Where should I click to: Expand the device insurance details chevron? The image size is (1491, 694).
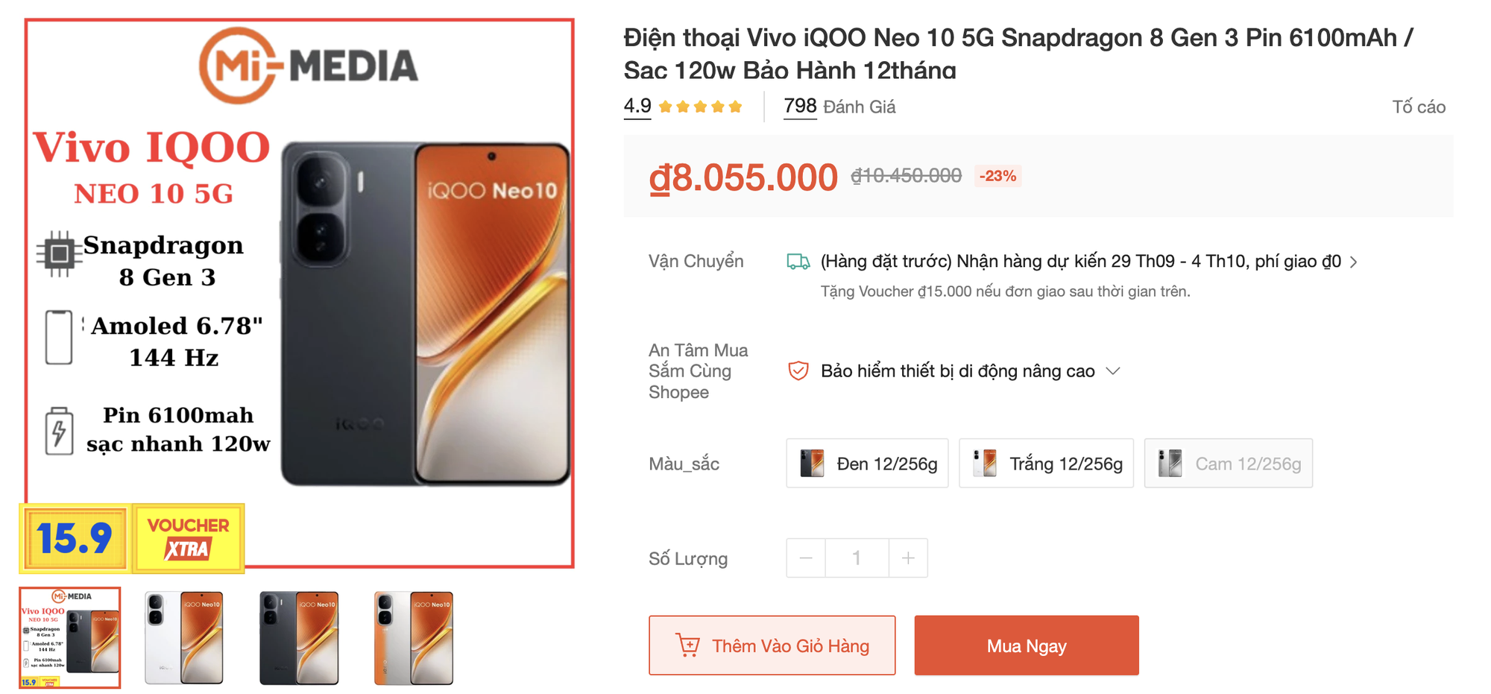[x=1115, y=370]
